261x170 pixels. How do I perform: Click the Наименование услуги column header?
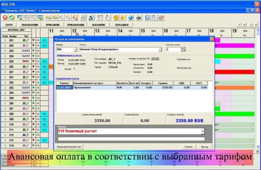[95, 83]
